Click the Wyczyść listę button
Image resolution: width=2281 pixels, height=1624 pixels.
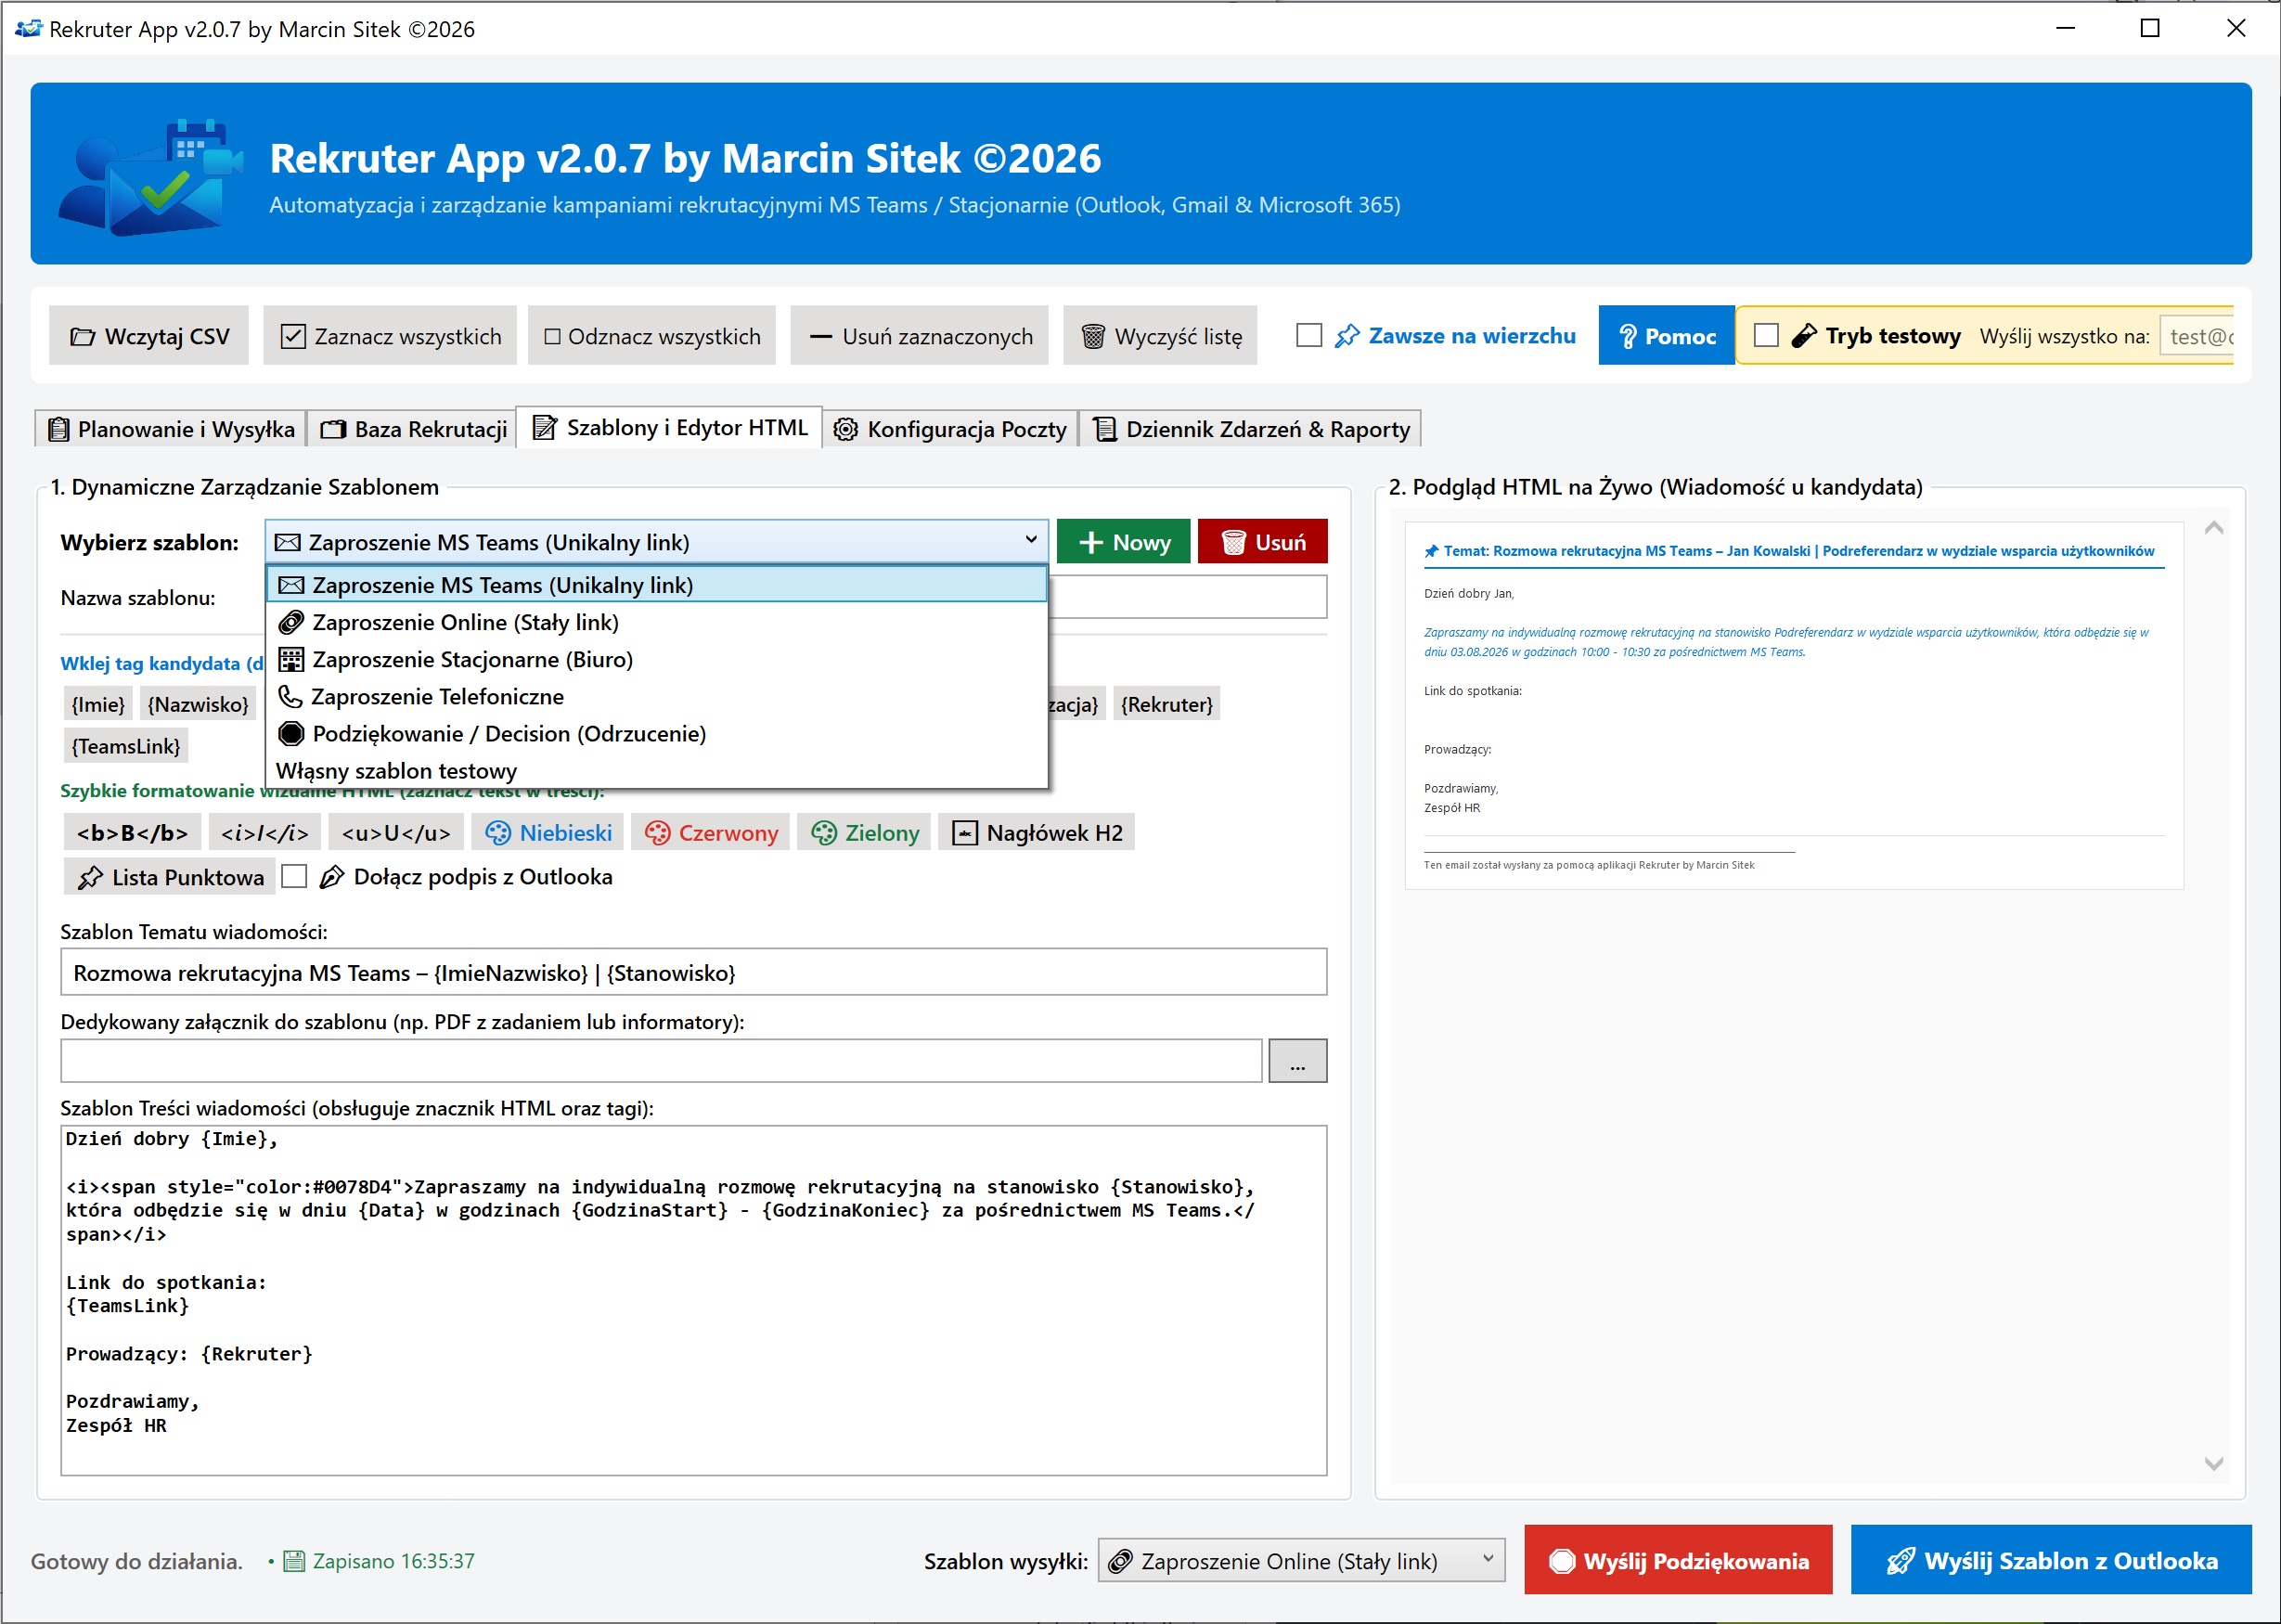click(1161, 336)
